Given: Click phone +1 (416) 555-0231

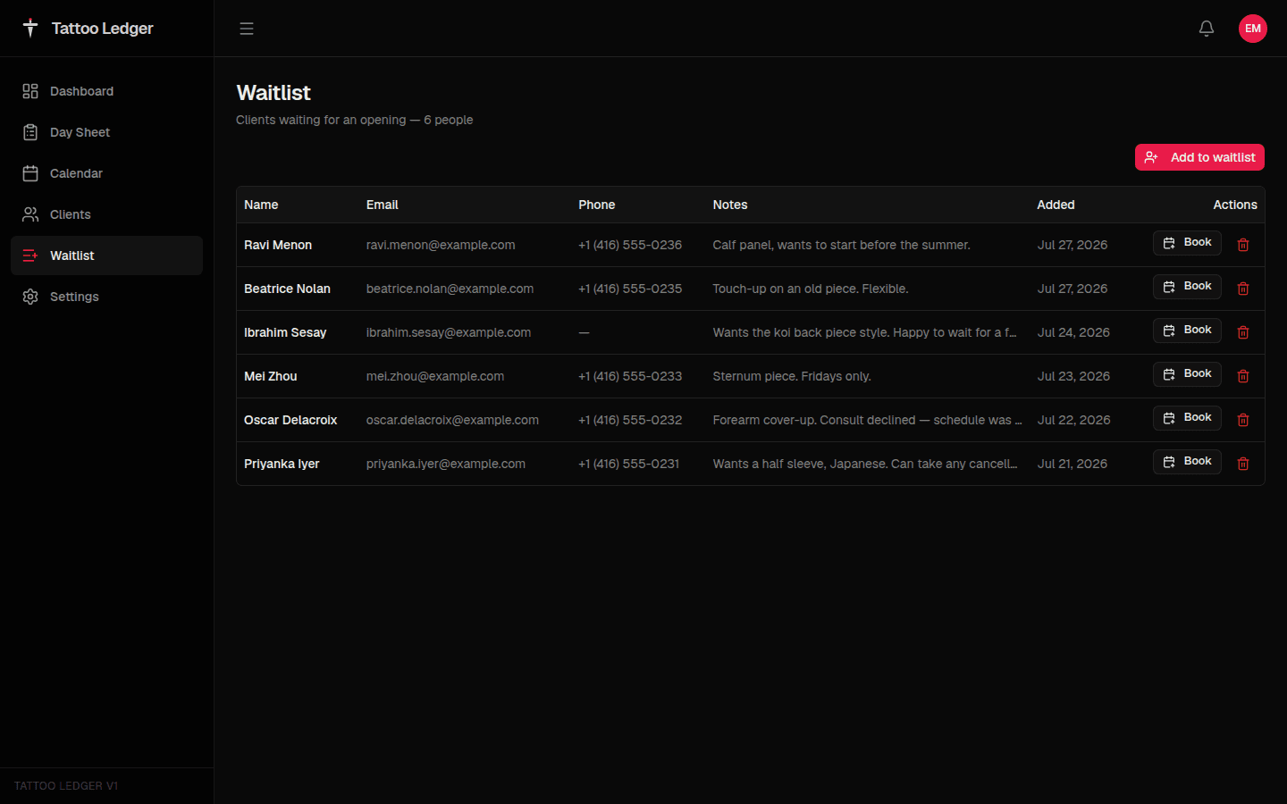Looking at the screenshot, I should (629, 464).
